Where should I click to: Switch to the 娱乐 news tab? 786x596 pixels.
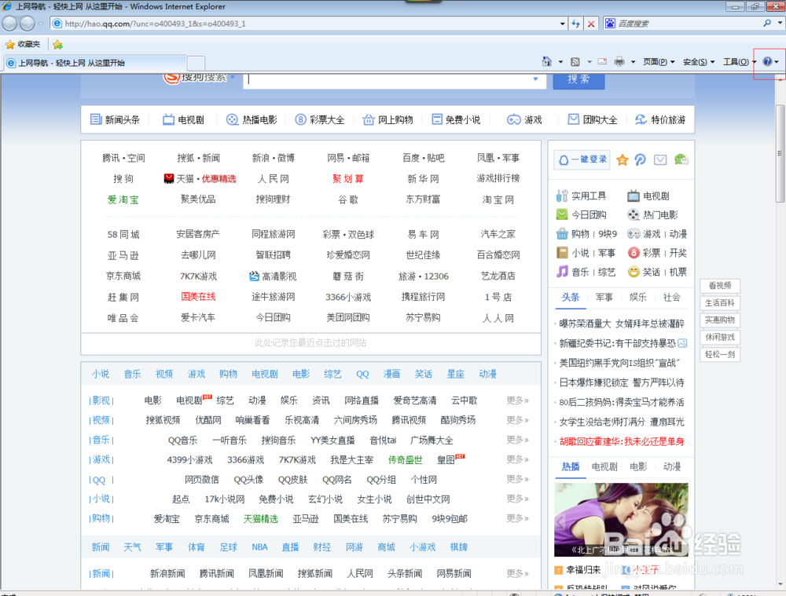coord(637,297)
